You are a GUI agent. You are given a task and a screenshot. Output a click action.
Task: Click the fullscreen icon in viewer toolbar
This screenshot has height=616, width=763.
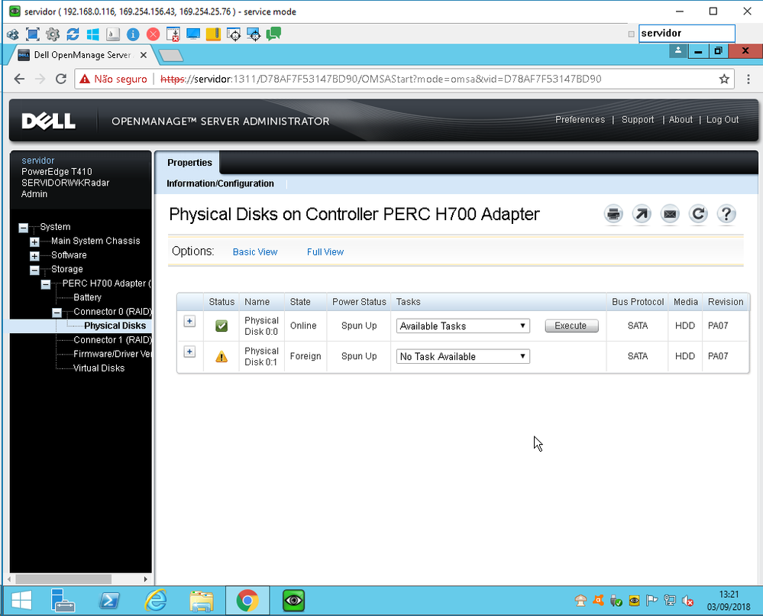pos(33,34)
